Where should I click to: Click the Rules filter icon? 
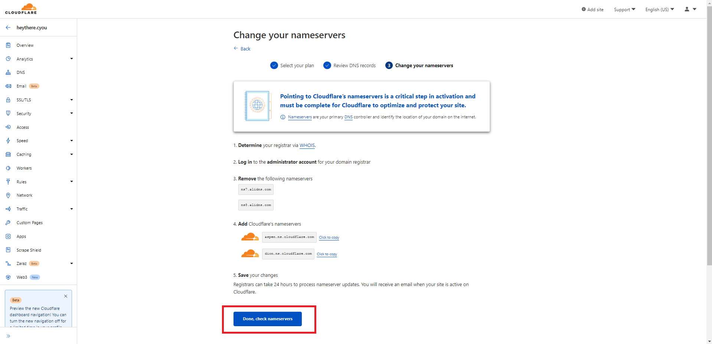pos(8,181)
